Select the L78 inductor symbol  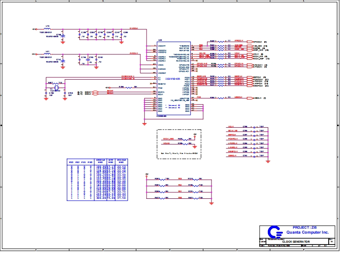coord(48,29)
